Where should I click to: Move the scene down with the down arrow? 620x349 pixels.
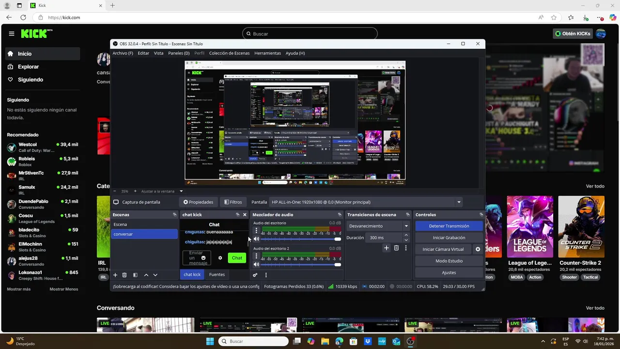155,275
